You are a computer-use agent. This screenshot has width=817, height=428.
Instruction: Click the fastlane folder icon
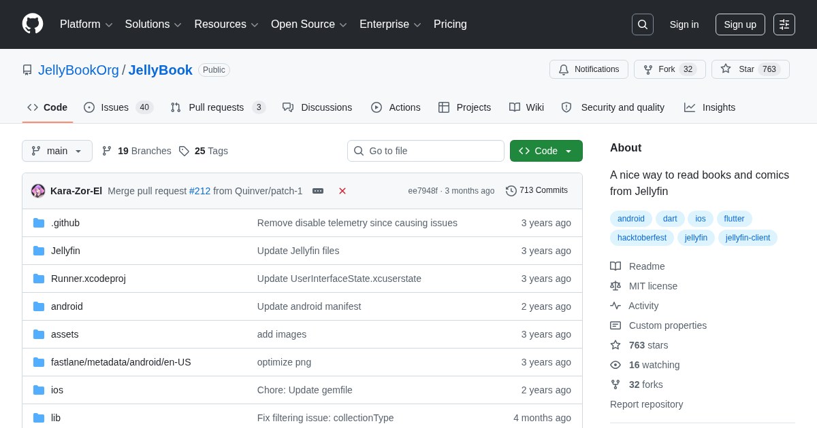(x=39, y=362)
